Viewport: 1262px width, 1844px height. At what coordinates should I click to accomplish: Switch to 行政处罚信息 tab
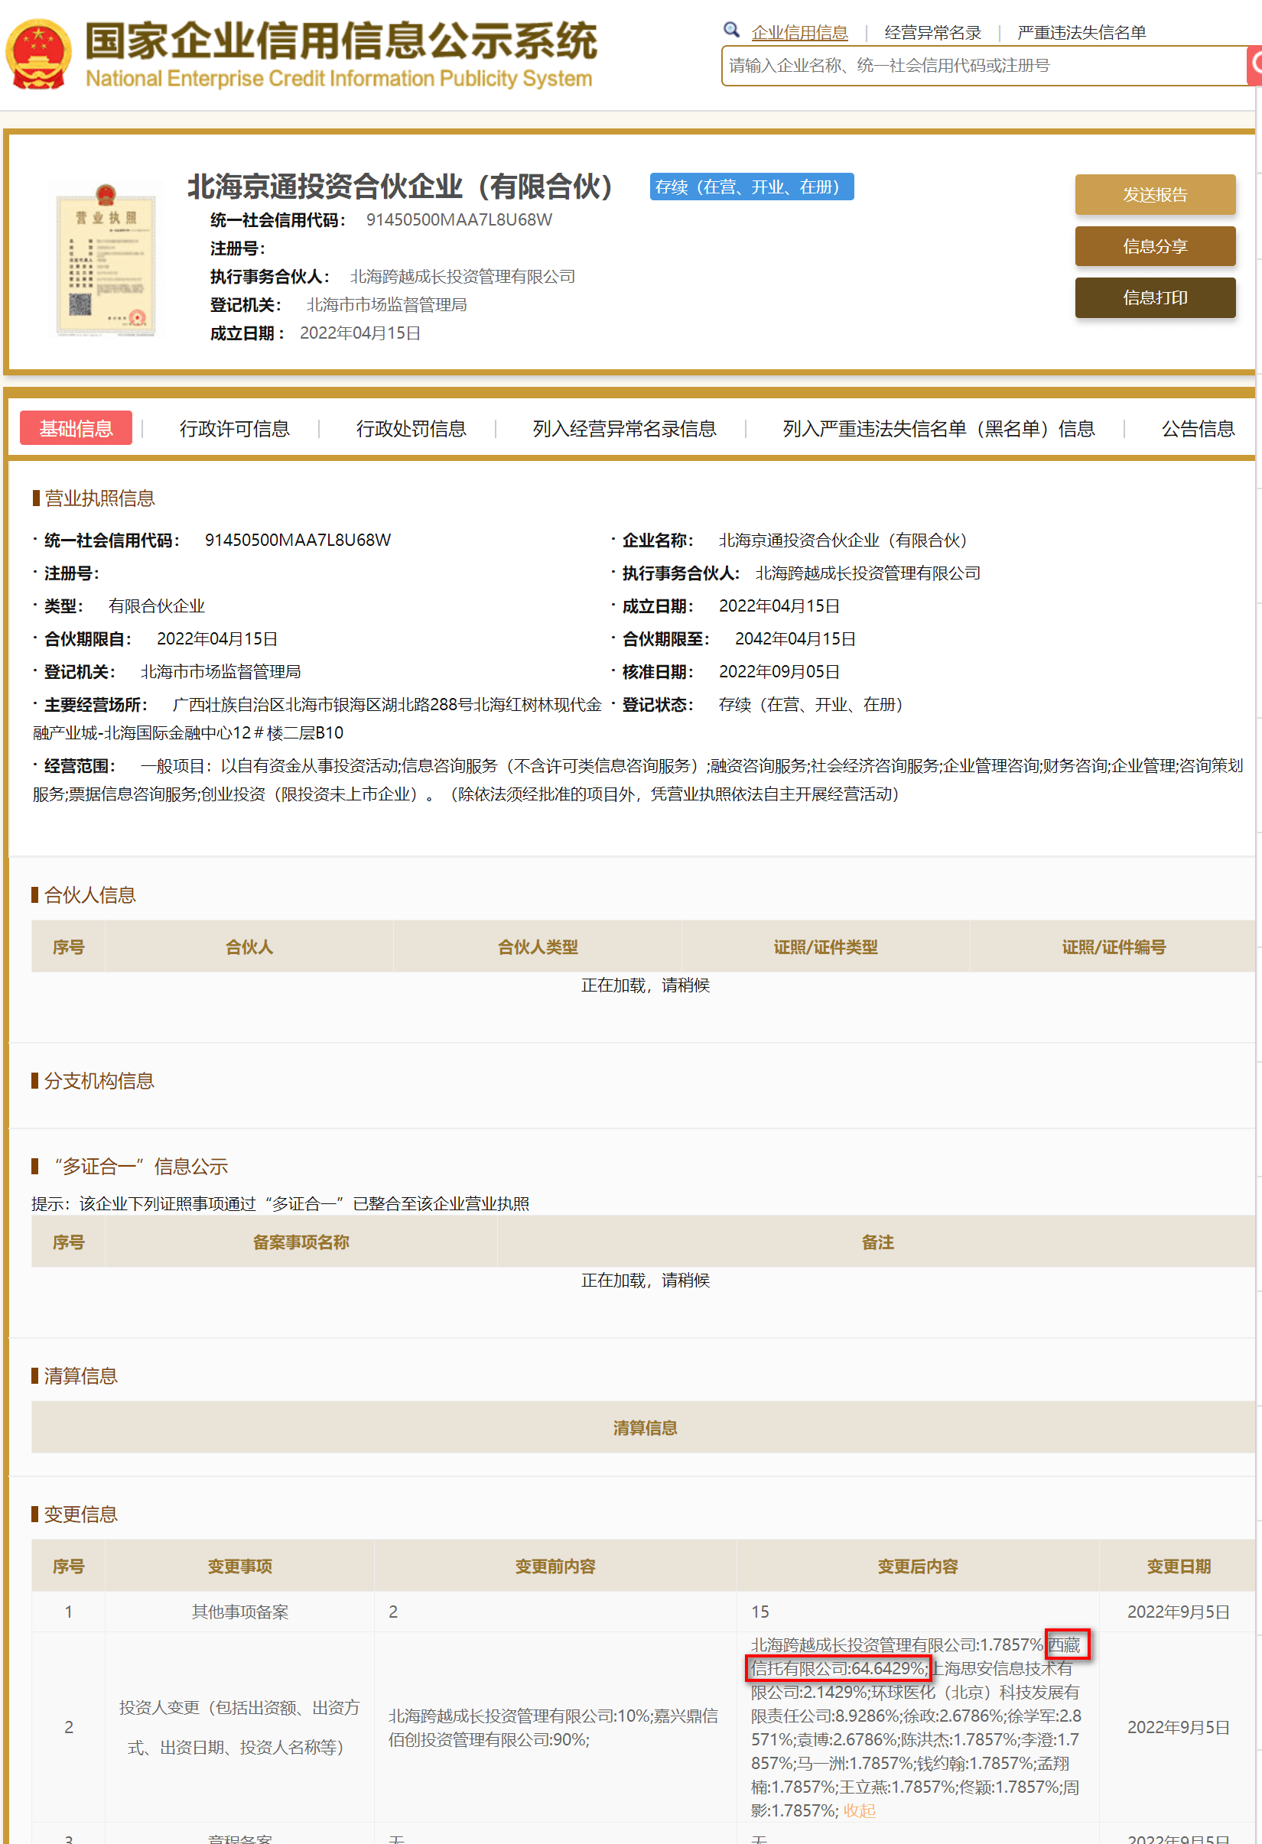[x=411, y=428]
